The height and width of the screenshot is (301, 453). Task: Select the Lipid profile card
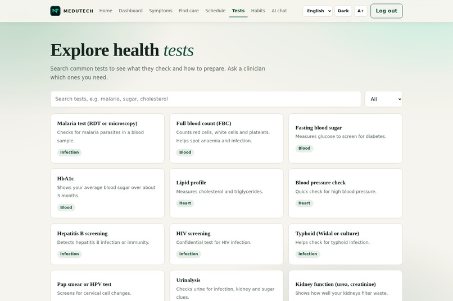(x=226, y=193)
